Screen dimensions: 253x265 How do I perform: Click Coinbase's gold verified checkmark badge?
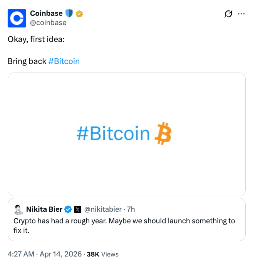[x=79, y=14]
